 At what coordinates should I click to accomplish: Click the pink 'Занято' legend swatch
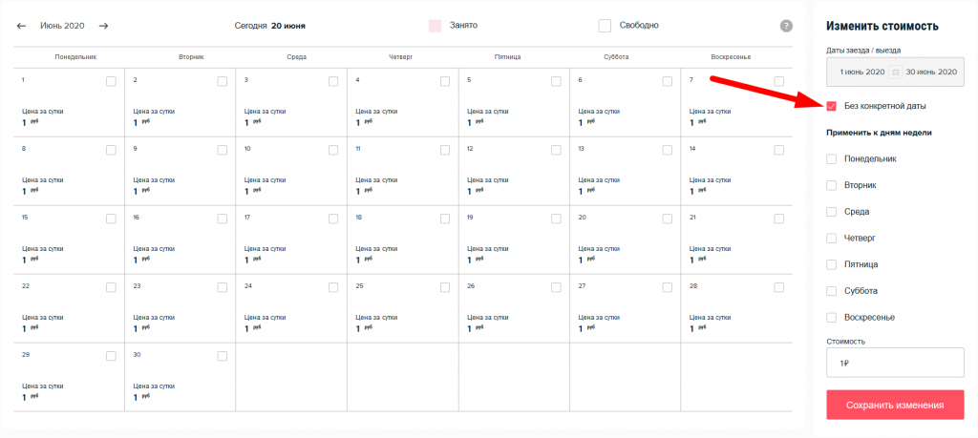pyautogui.click(x=436, y=26)
